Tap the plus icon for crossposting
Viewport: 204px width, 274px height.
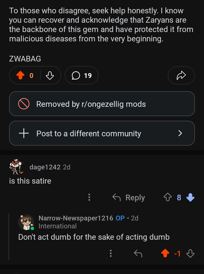(24, 133)
